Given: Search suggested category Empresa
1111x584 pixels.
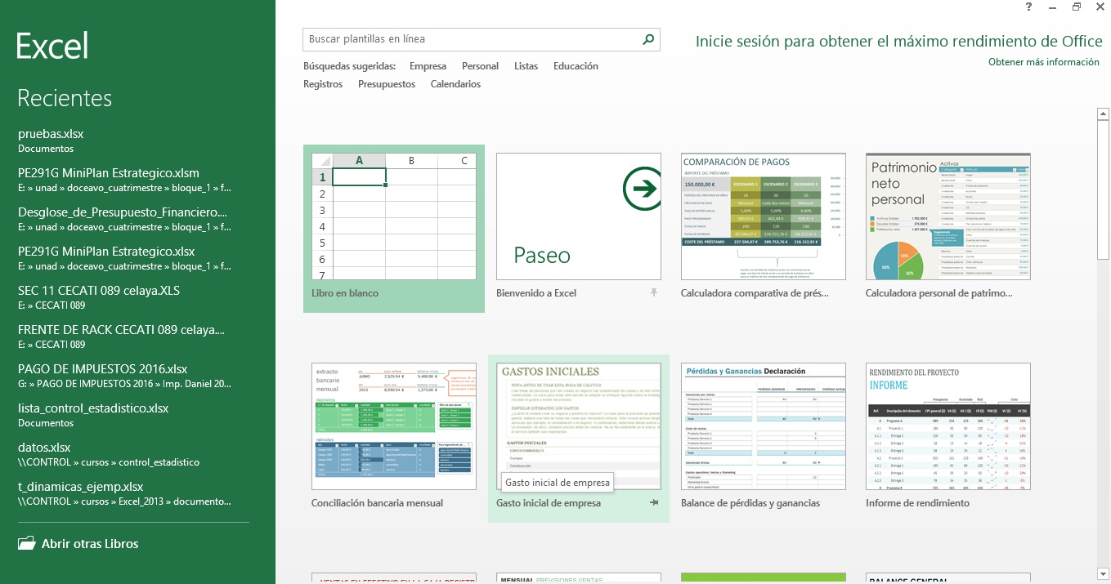Looking at the screenshot, I should pos(428,66).
